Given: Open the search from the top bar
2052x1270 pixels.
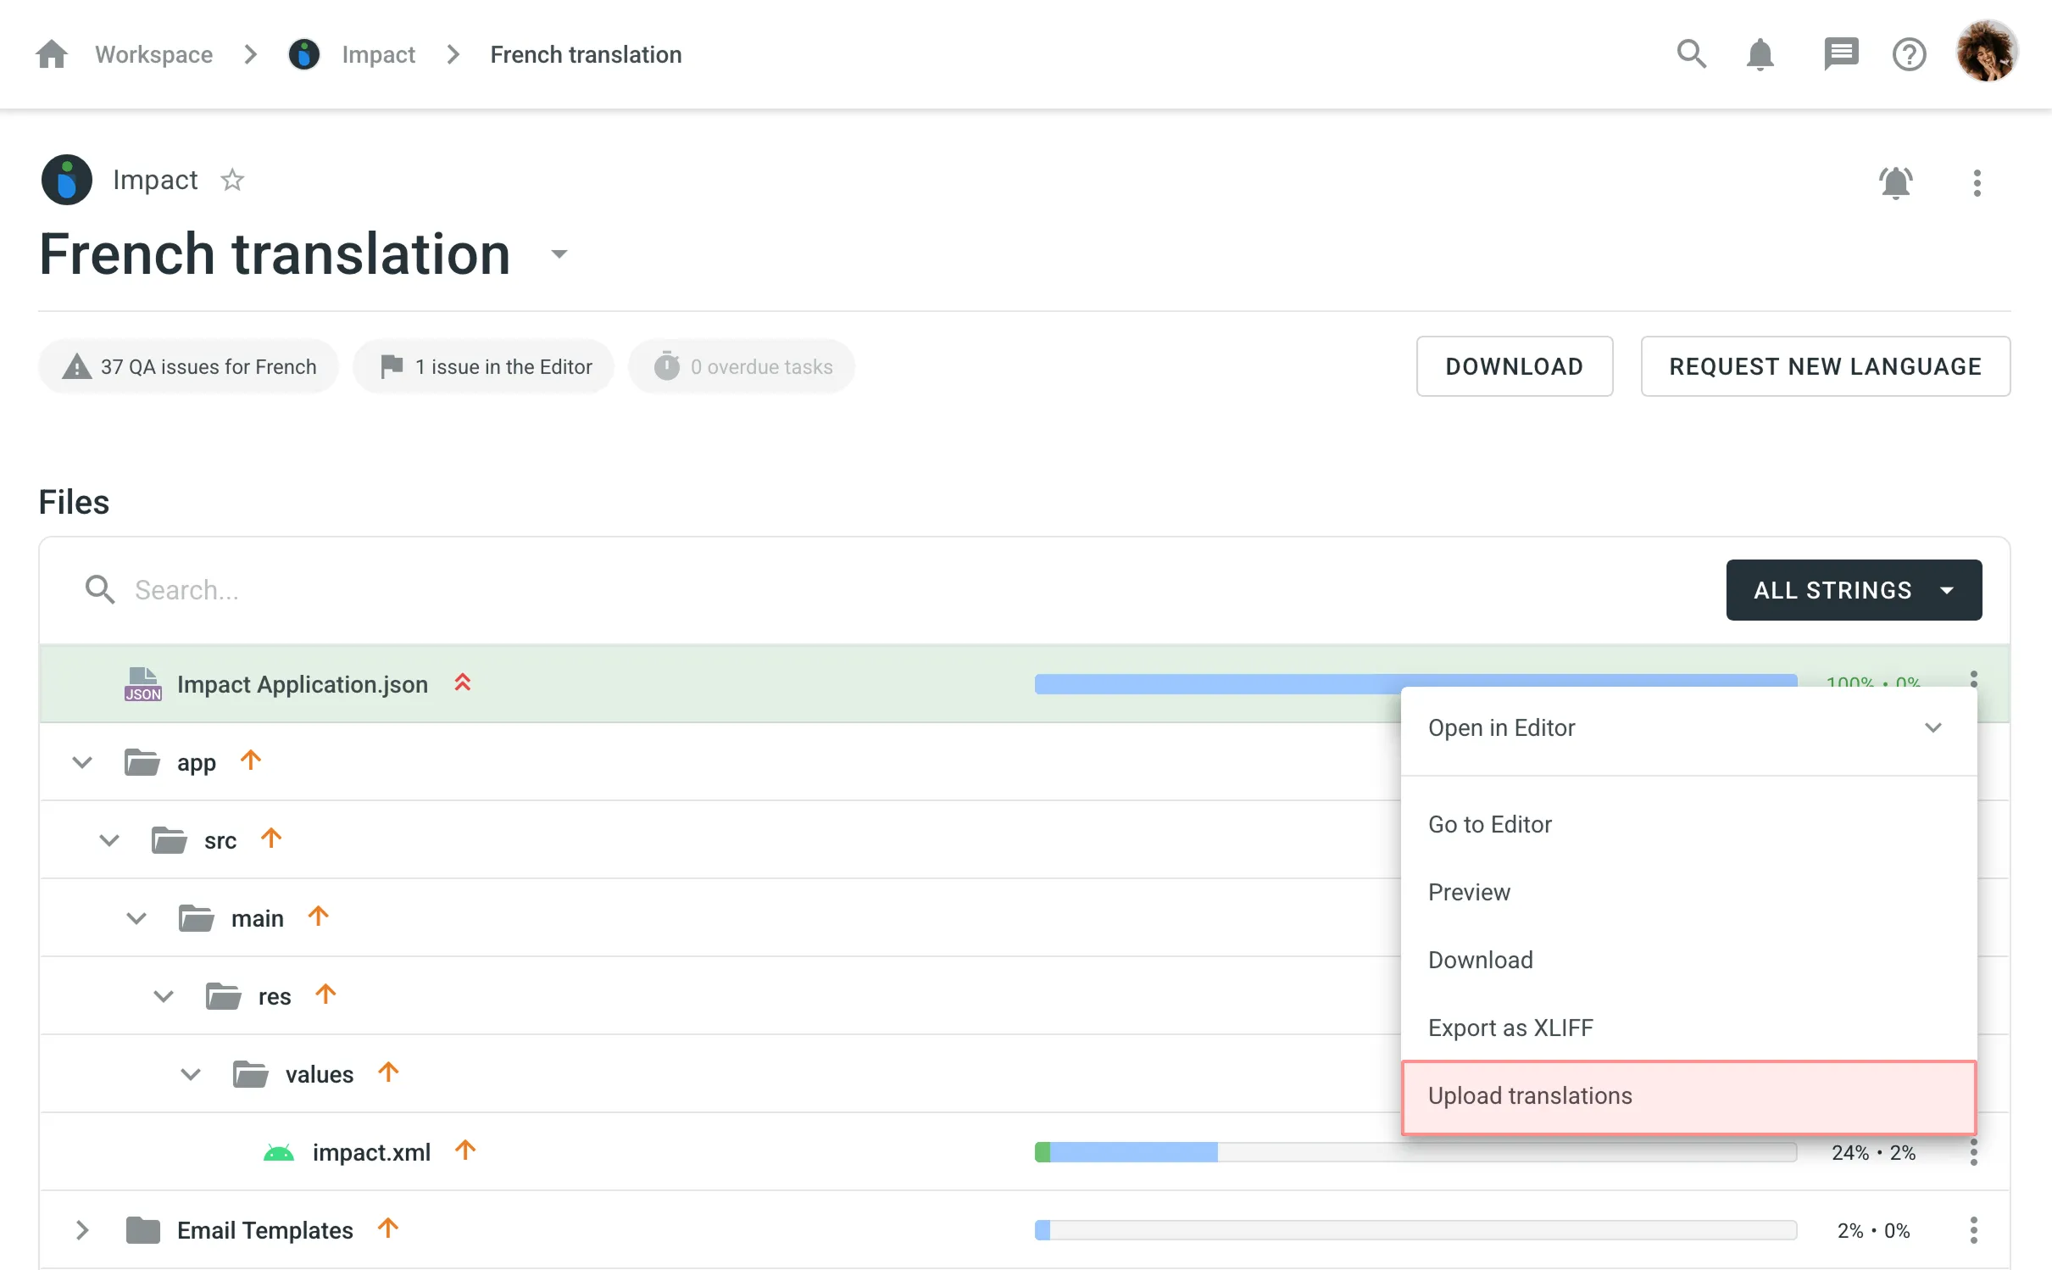Looking at the screenshot, I should click(1691, 53).
